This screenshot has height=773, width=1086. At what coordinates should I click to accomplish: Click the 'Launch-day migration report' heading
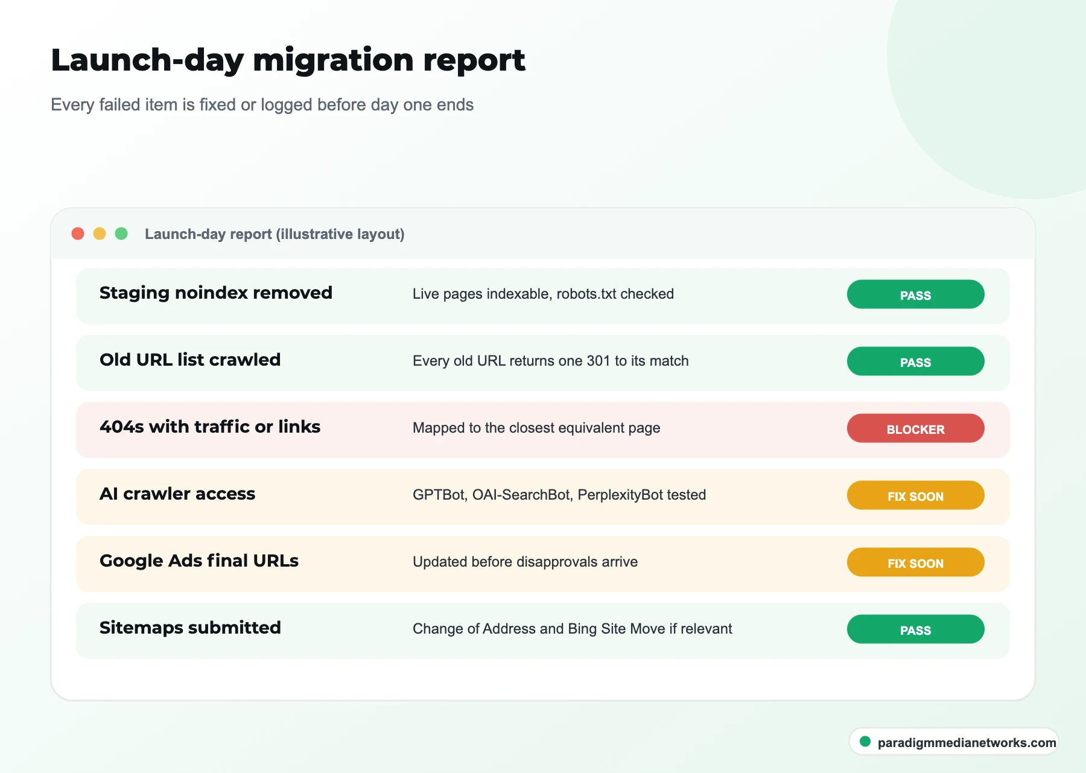click(x=288, y=60)
